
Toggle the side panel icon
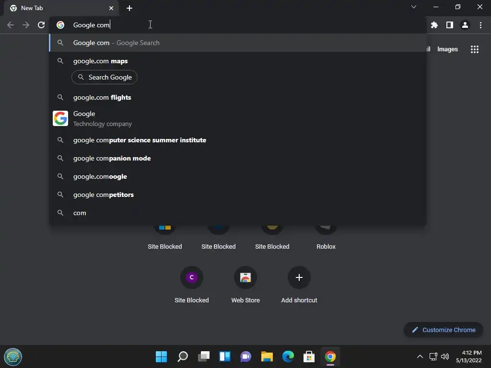[450, 25]
